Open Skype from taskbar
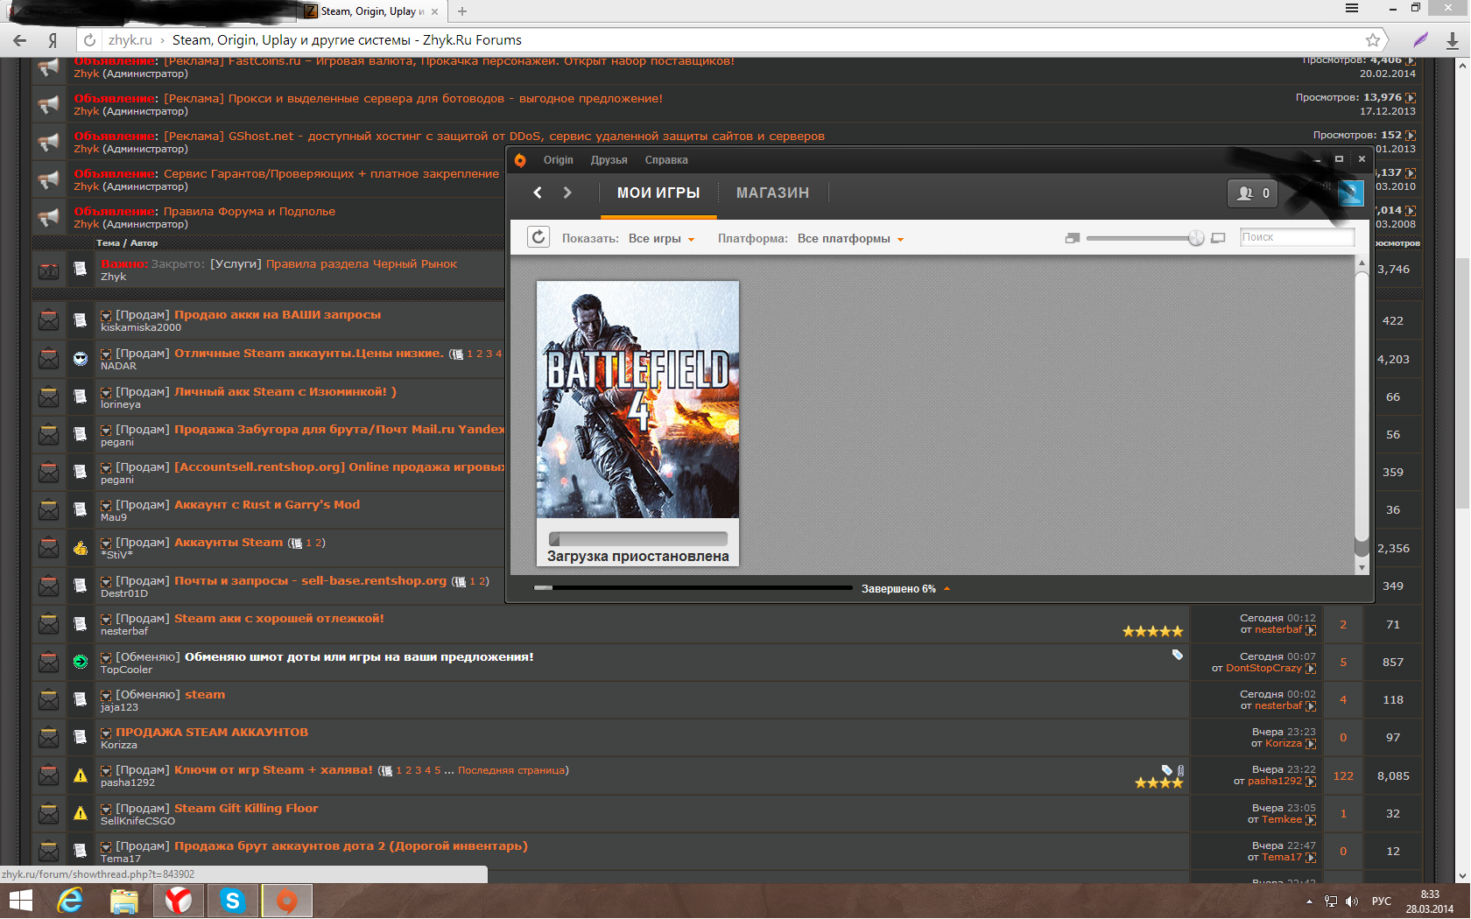Image resolution: width=1471 pixels, height=919 pixels. click(233, 901)
